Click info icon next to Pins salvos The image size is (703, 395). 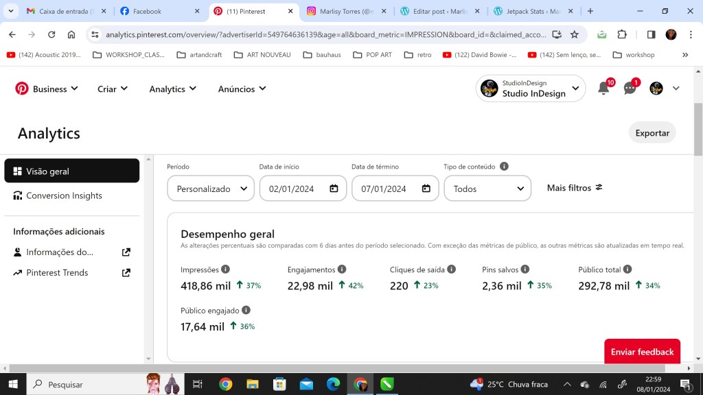pos(525,270)
